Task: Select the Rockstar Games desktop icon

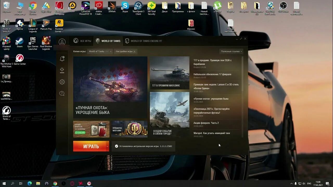Action: (x=59, y=26)
